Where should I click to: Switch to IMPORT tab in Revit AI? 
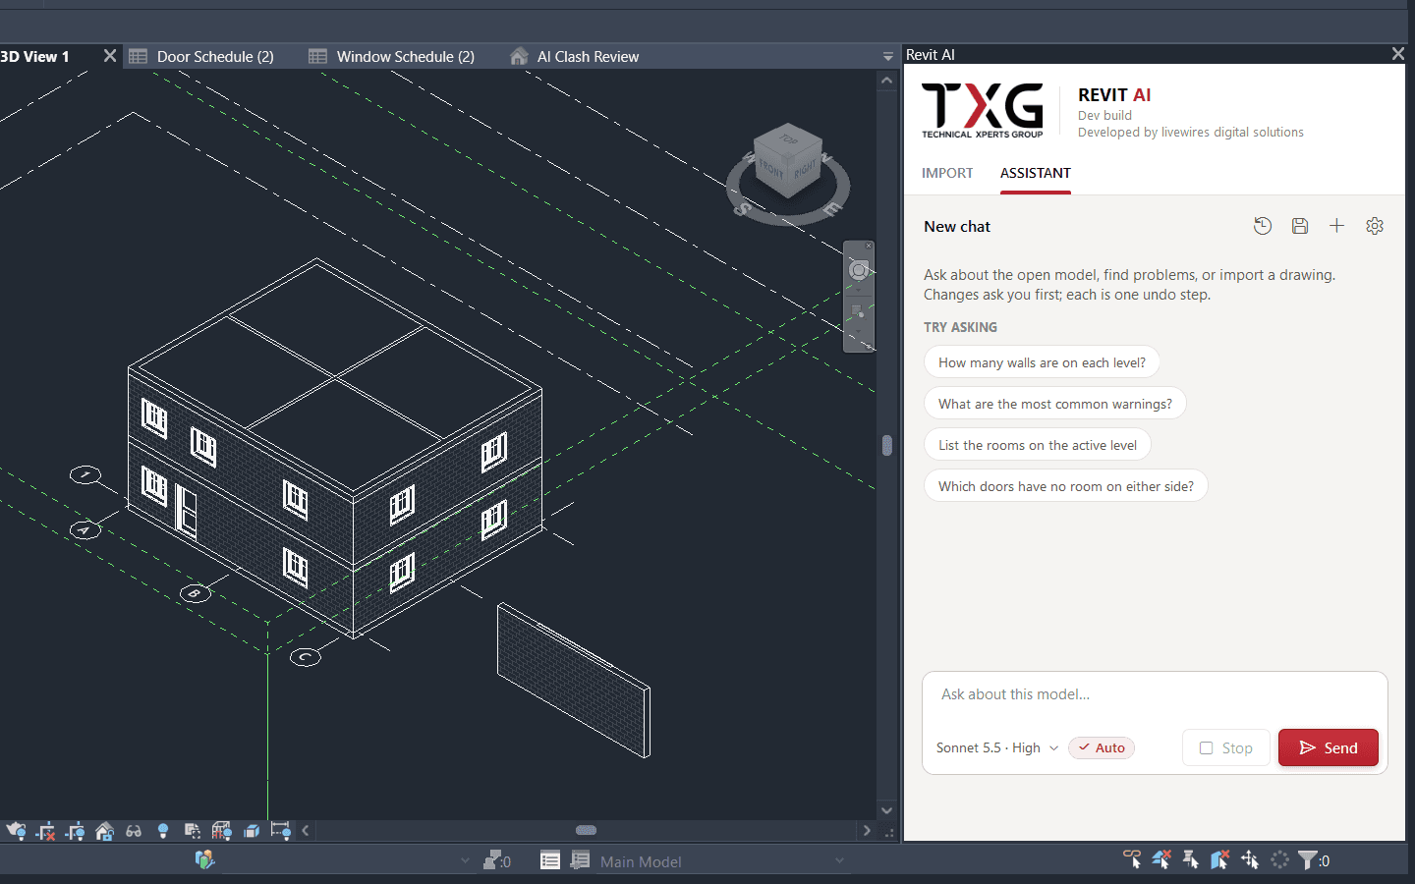click(x=947, y=173)
